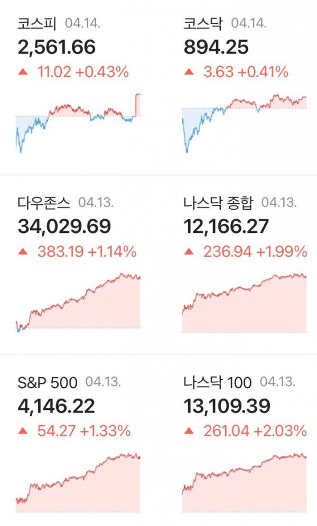Select the 다우존스 index name
The height and width of the screenshot is (526, 317).
pos(44,203)
